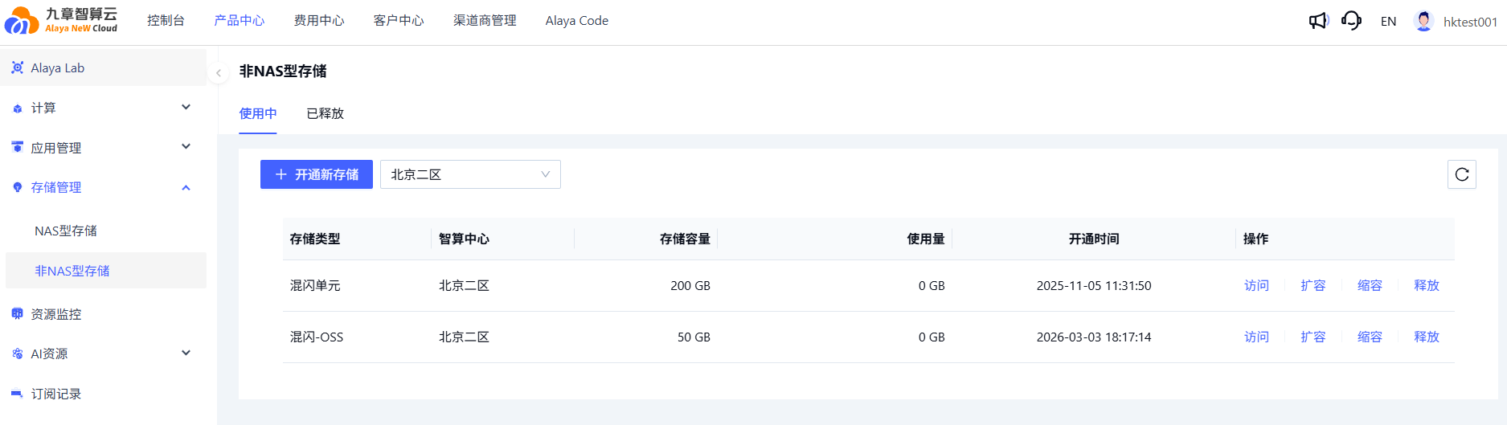
Task: Click 释放 for the 混闪-OSS row
Action: (x=1427, y=337)
